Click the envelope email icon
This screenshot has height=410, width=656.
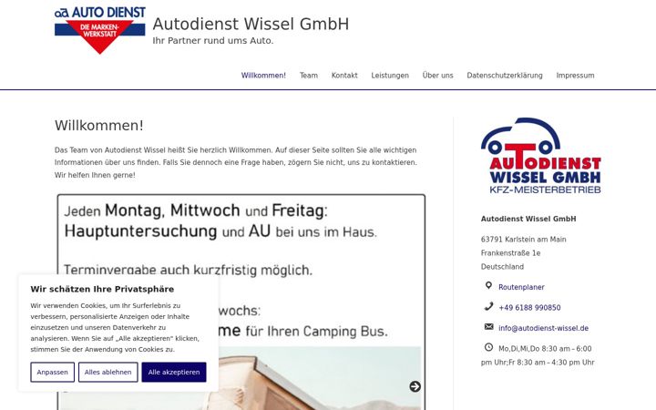488,327
